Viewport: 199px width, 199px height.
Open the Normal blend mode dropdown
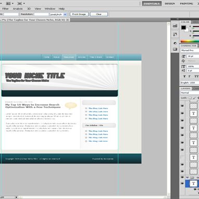click(x=190, y=93)
